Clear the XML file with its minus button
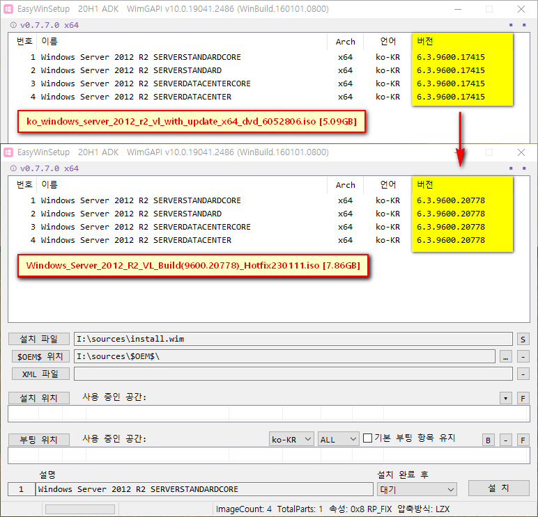This screenshot has width=538, height=517. coord(523,374)
